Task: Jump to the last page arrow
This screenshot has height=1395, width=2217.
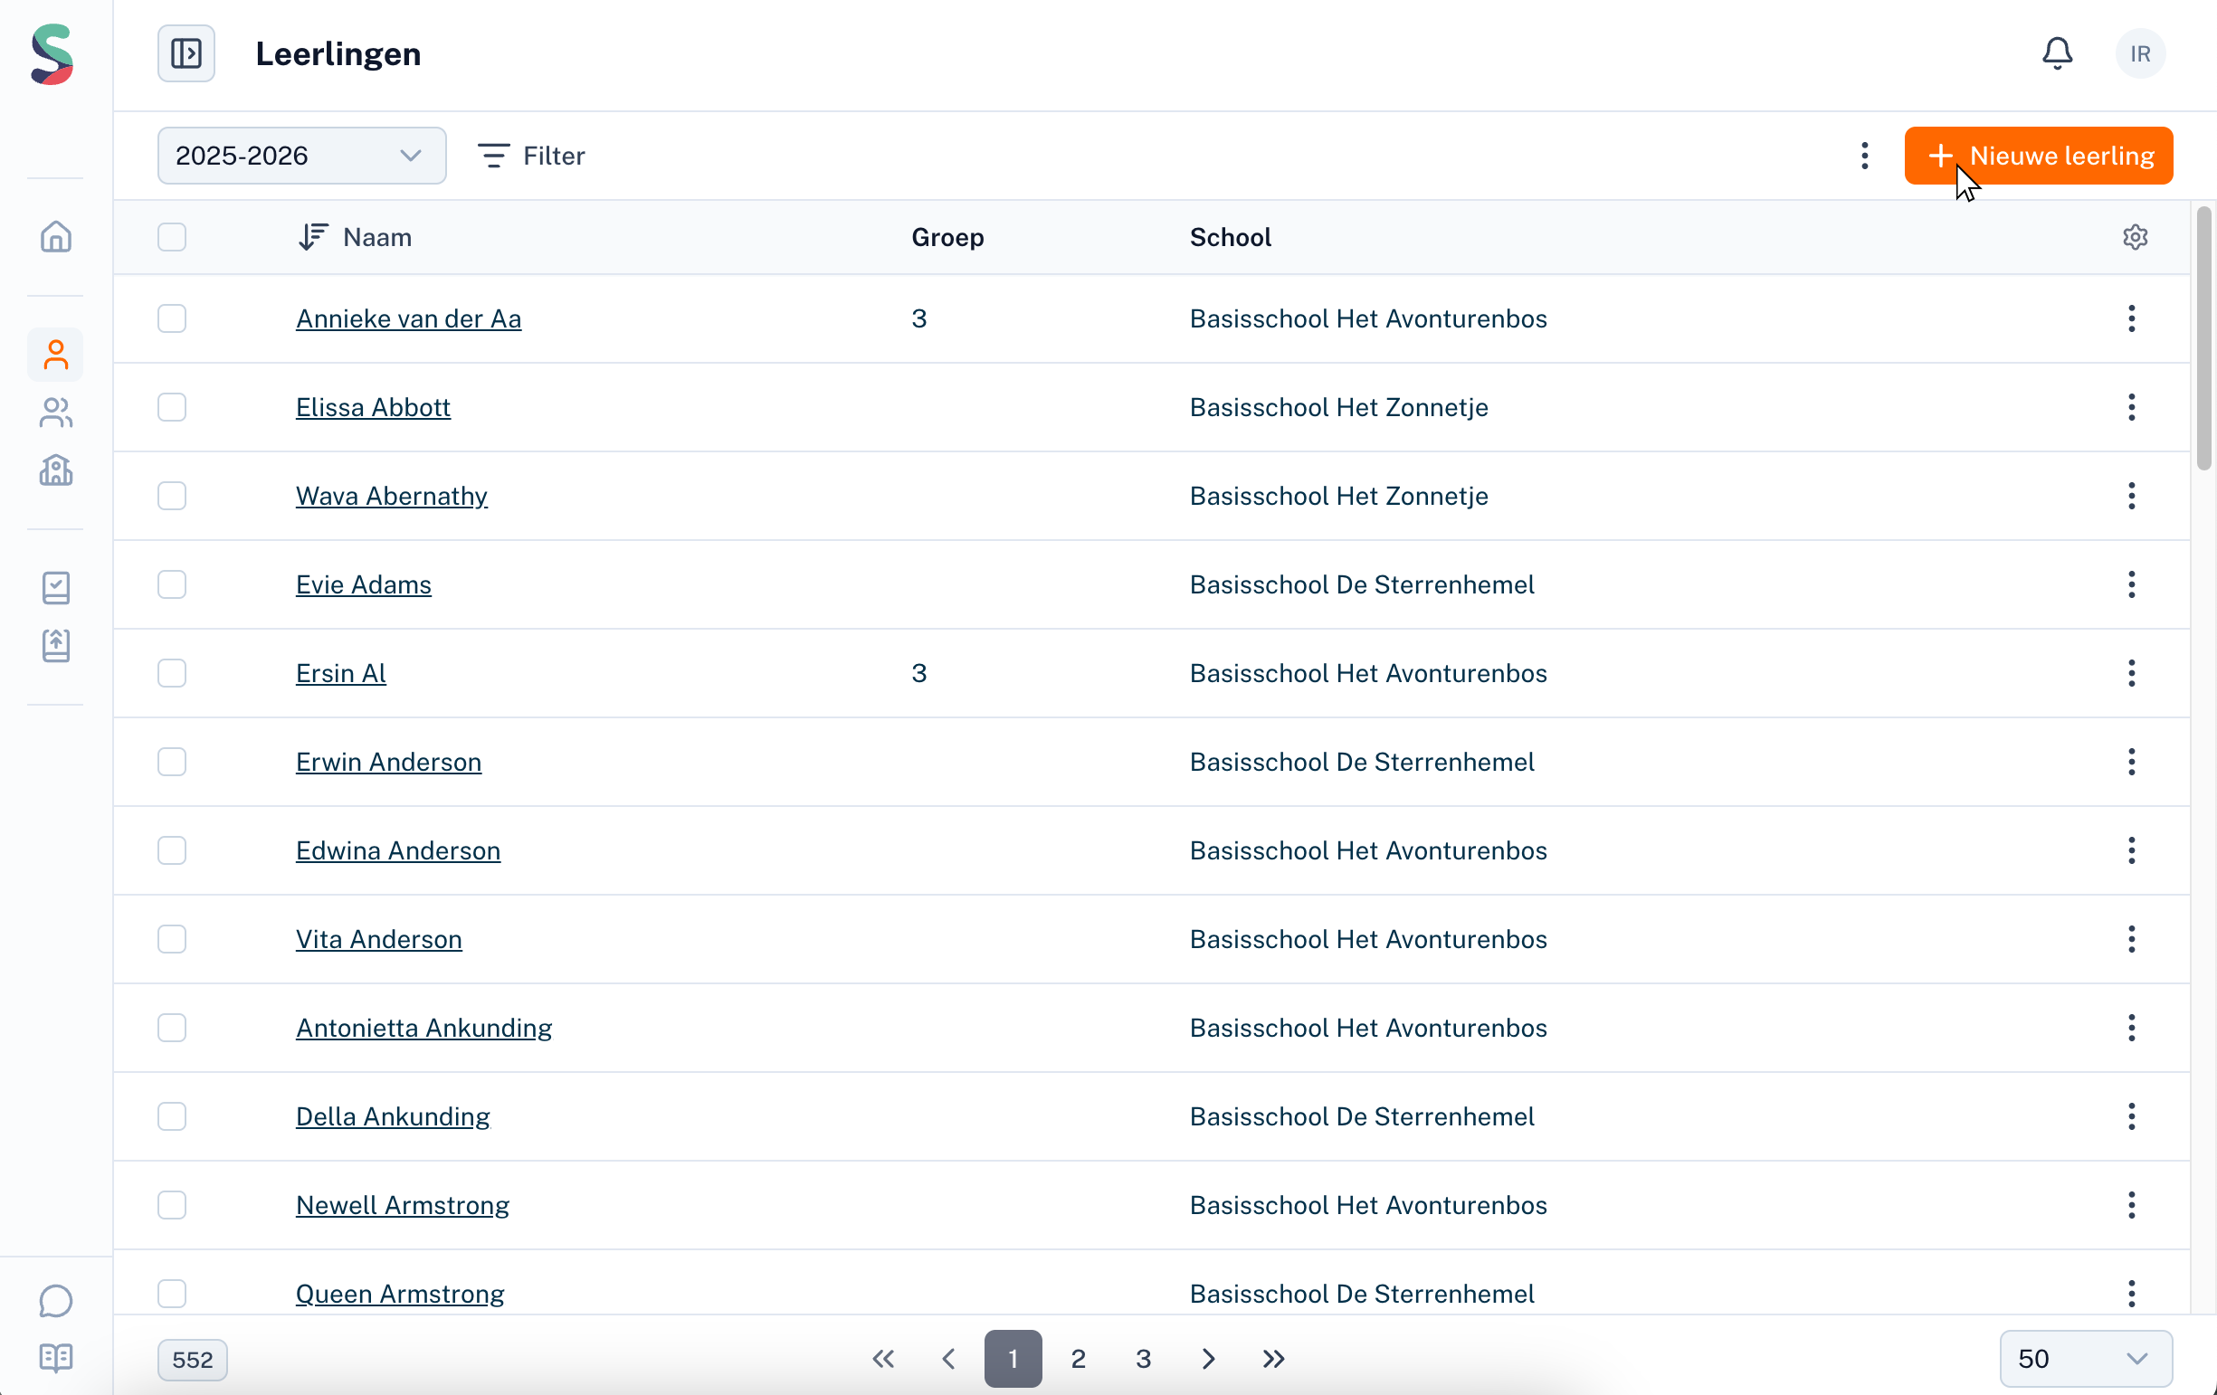Action: tap(1273, 1358)
